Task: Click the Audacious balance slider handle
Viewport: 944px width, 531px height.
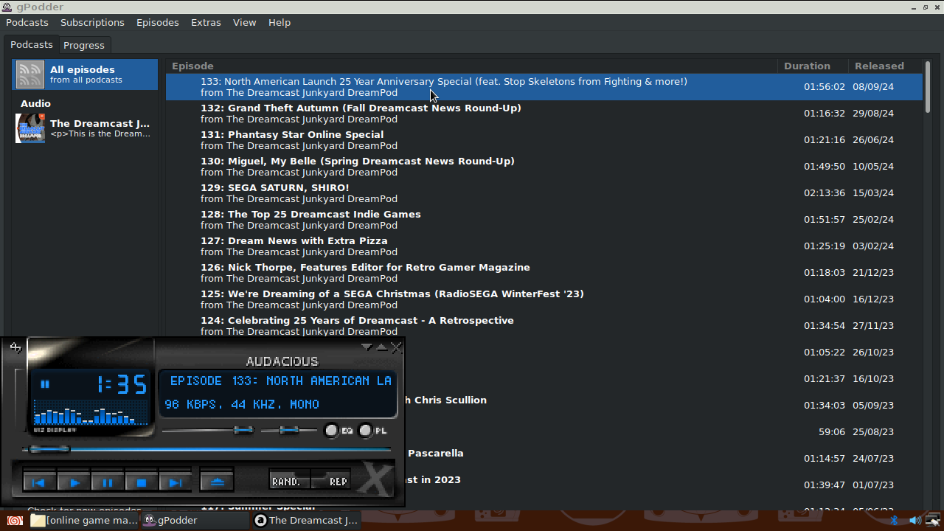Action: coord(289,430)
